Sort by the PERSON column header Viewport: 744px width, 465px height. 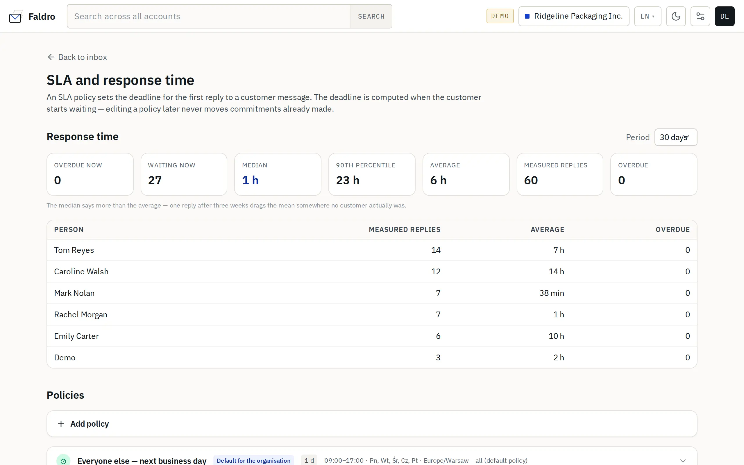tap(69, 230)
